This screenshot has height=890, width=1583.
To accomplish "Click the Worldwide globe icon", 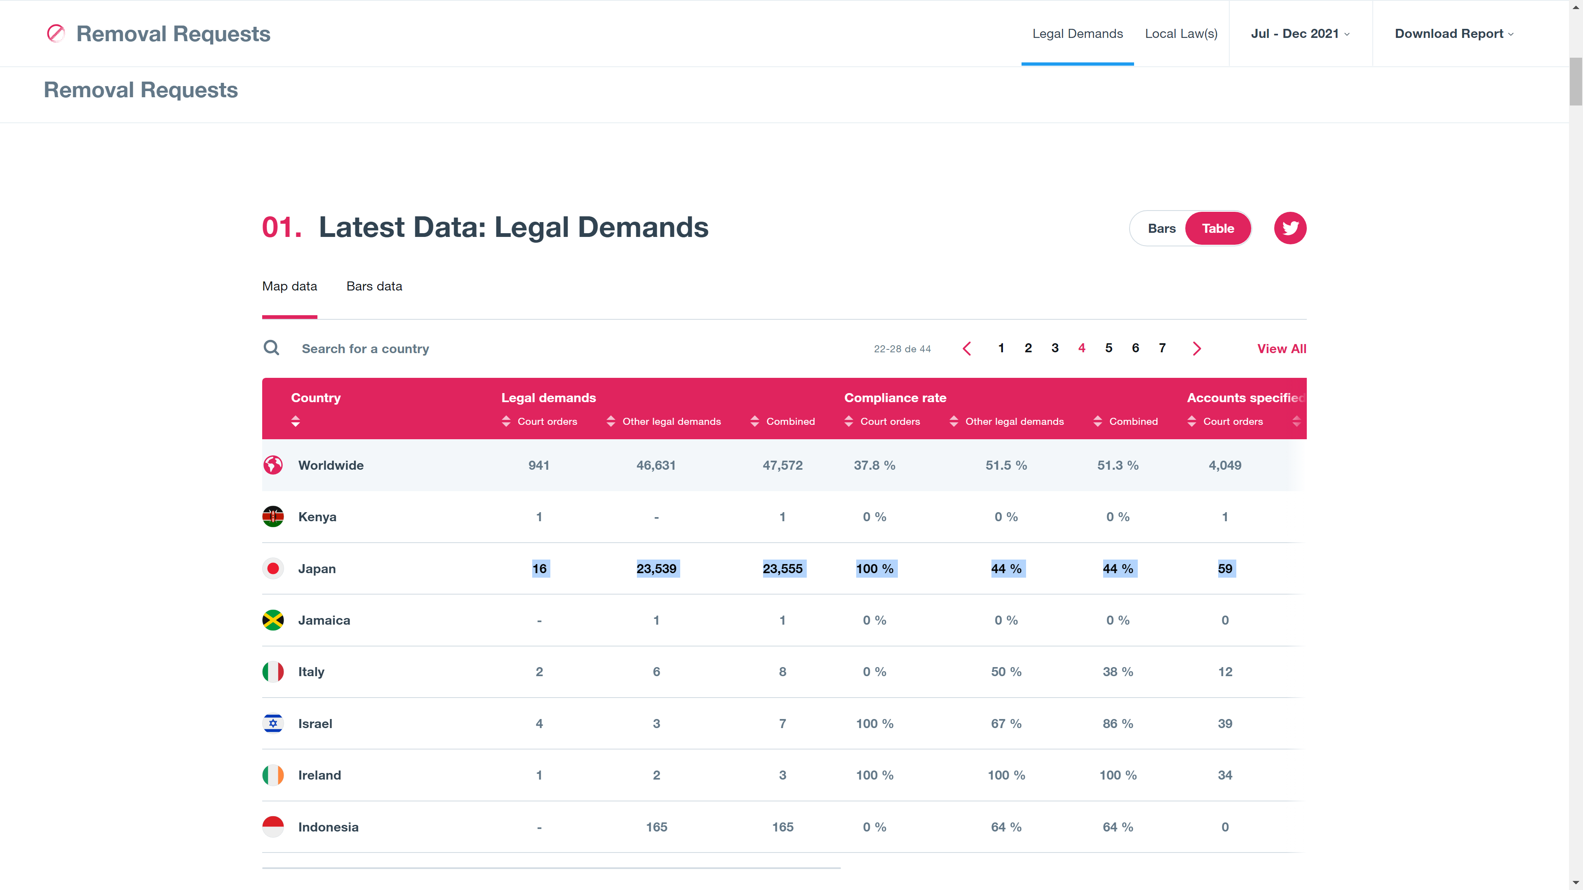I will click(x=273, y=465).
